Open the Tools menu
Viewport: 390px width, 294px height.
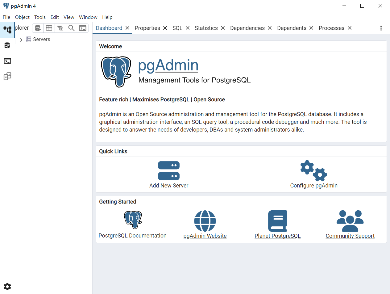pyautogui.click(x=40, y=17)
